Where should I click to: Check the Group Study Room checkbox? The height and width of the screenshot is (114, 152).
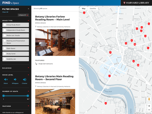point(5,25)
